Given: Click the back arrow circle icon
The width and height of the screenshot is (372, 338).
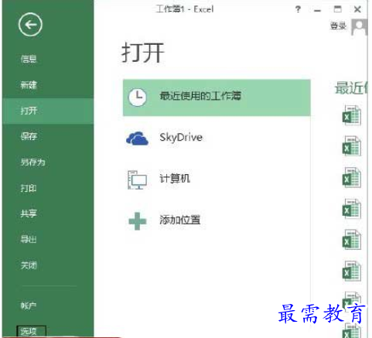Looking at the screenshot, I should [x=30, y=25].
